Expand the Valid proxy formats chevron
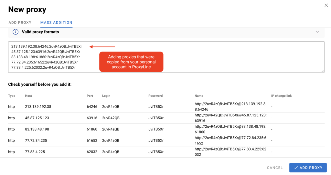The height and width of the screenshot is (175, 331). tap(317, 32)
